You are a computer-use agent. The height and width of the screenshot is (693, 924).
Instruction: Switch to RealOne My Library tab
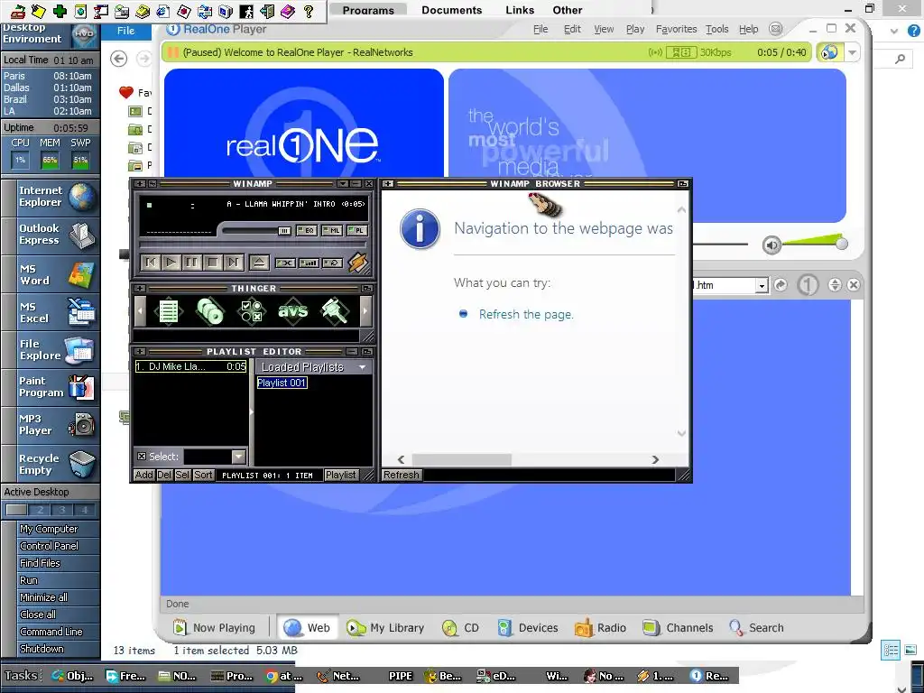[385, 628]
